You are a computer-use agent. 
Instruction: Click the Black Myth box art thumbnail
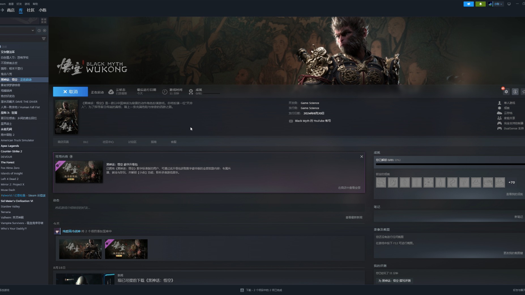[66, 117]
